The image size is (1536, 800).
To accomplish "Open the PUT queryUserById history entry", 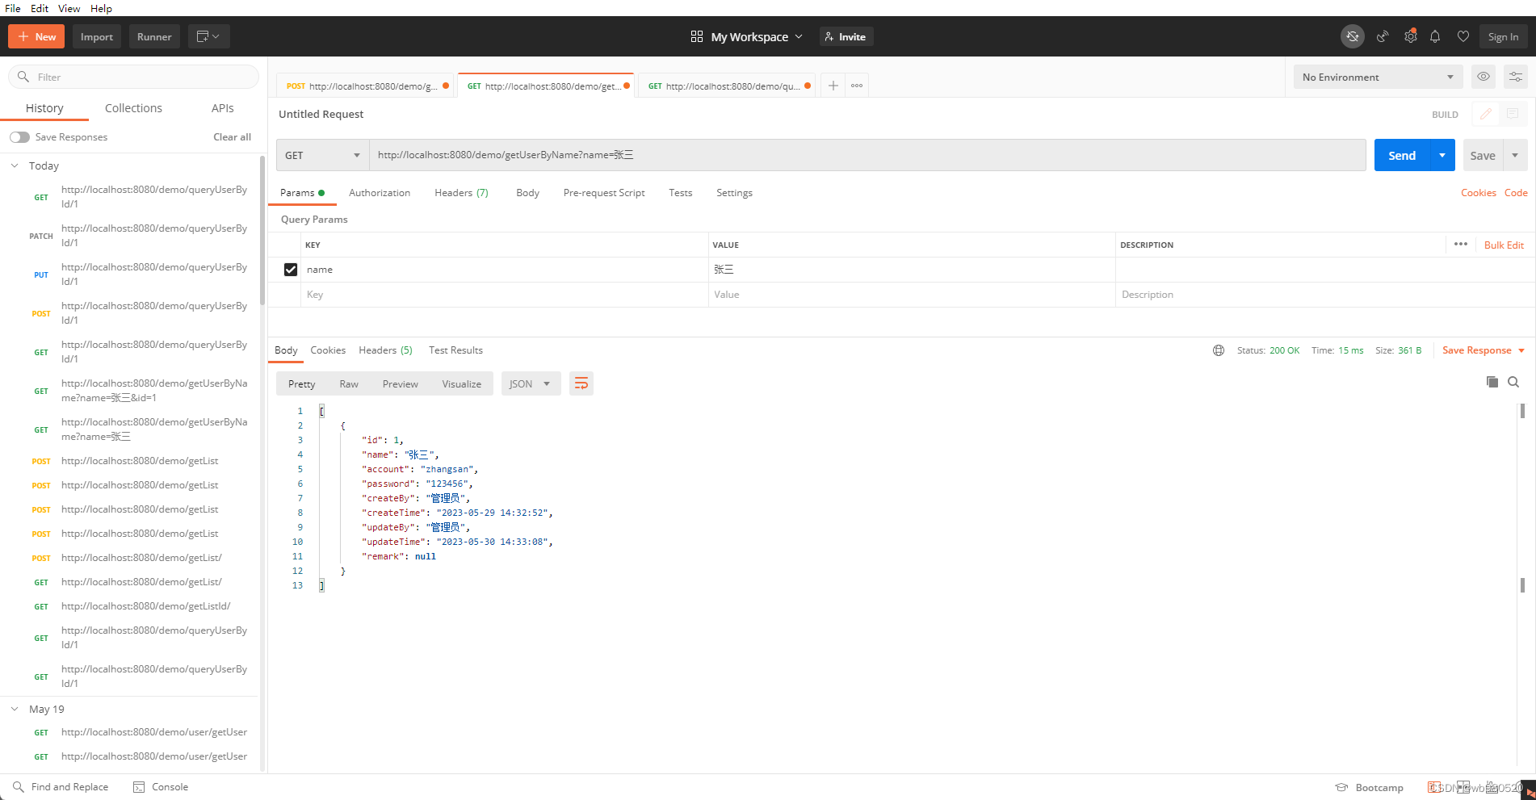I will coord(132,274).
